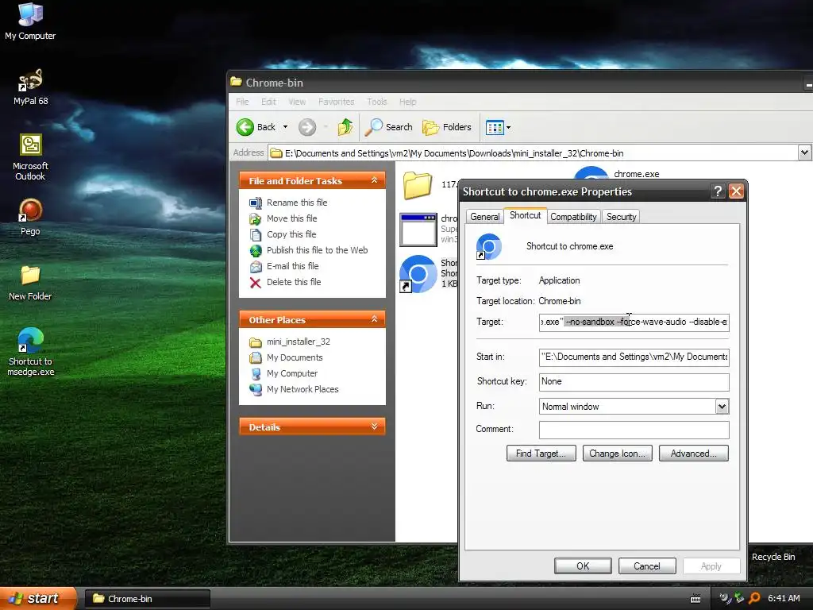Click Chrome-bin taskbar button
Screen dimensions: 813x610
coord(147,599)
